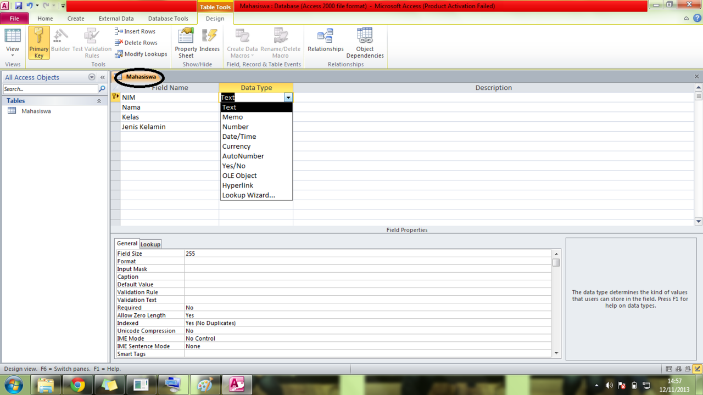Open Object Dependencies
Screen dimensions: 703x395
tap(365, 43)
